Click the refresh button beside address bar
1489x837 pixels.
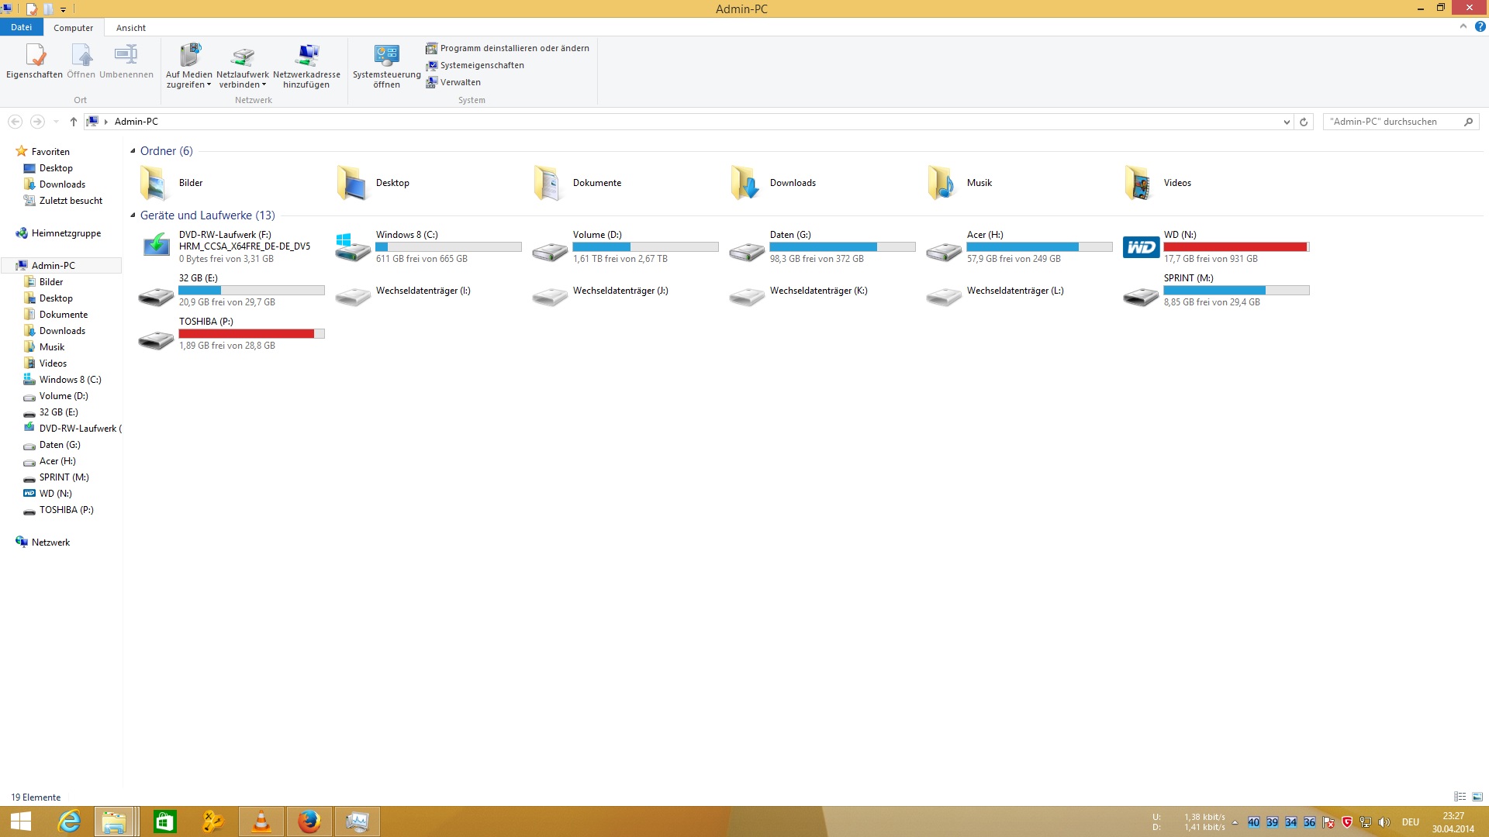(1304, 122)
